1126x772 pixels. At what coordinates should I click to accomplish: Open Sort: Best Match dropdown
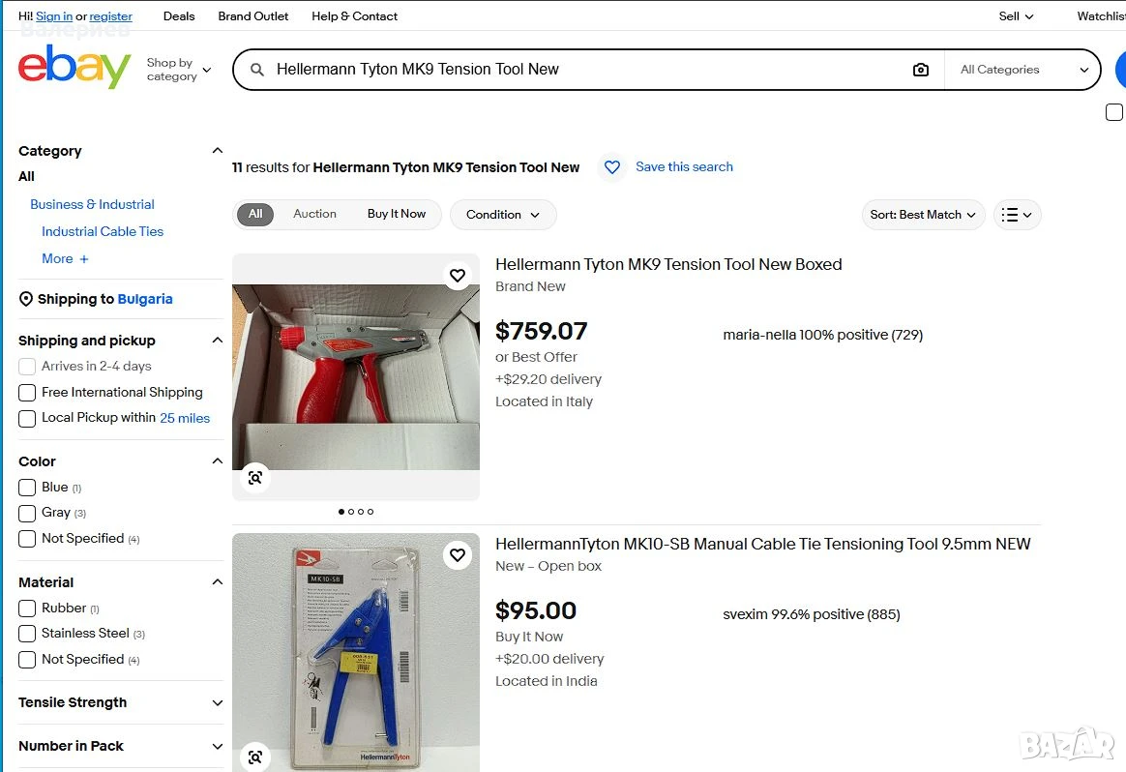(923, 215)
